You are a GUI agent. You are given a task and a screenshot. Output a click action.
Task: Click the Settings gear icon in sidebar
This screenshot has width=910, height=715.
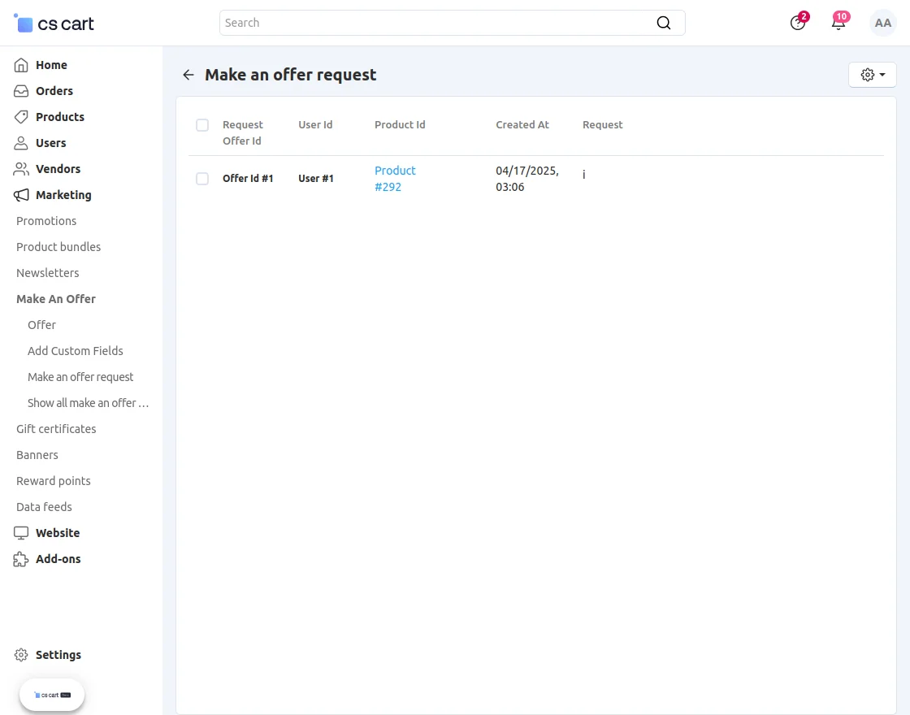click(21, 655)
